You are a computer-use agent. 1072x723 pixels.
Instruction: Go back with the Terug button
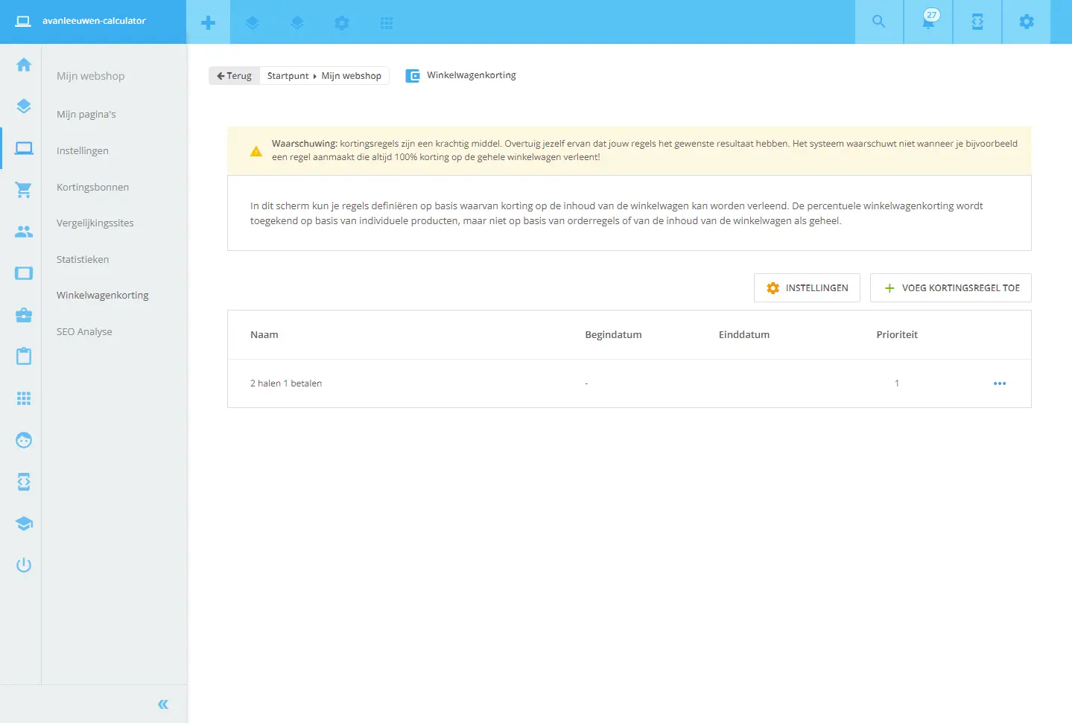pyautogui.click(x=235, y=75)
